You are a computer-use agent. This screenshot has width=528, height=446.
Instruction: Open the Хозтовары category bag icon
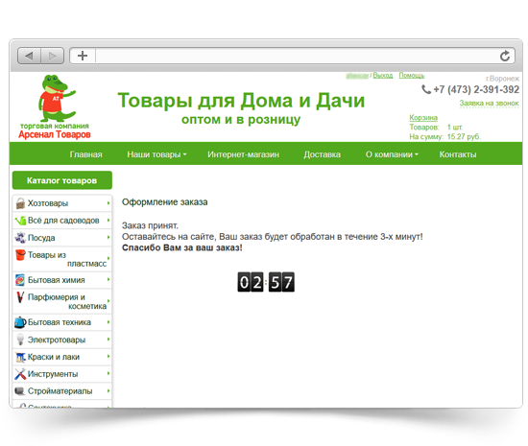(20, 203)
